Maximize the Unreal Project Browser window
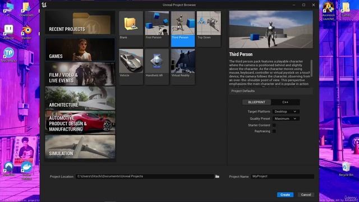The width and height of the screenshot is (359, 202). 303,5
